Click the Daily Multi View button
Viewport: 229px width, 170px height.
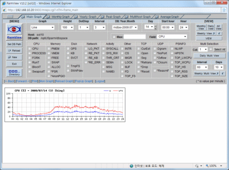[209, 56]
